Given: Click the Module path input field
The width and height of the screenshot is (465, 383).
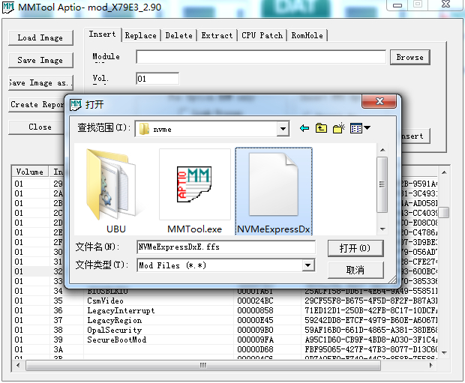Looking at the screenshot, I should click(261, 57).
